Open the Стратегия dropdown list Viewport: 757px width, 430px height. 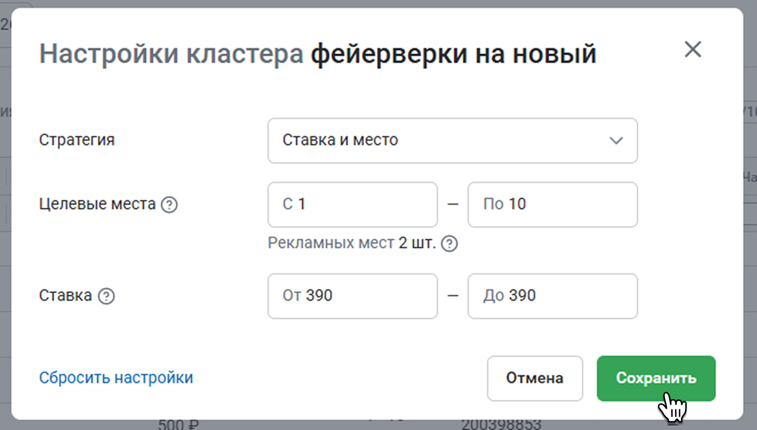(x=452, y=141)
